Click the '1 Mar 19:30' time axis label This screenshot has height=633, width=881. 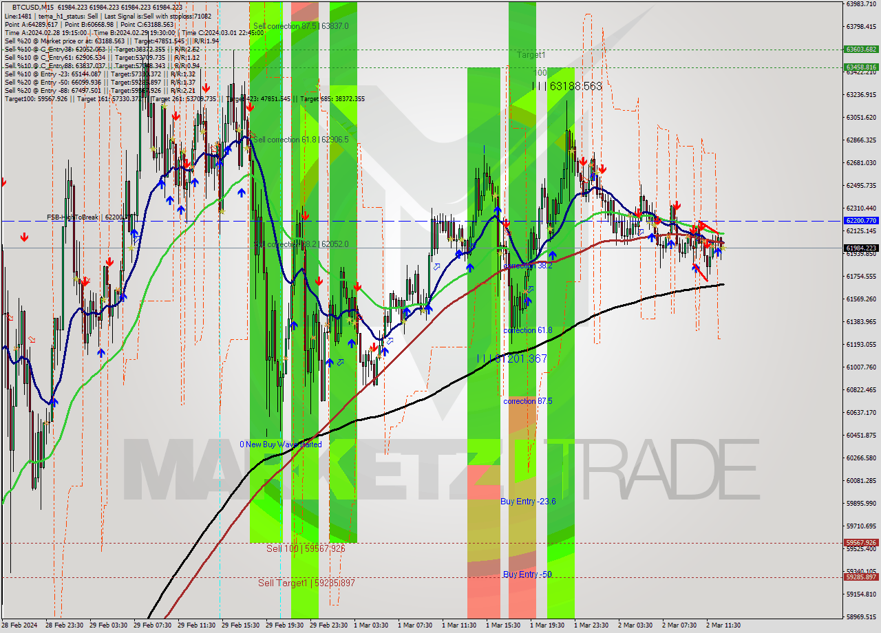[x=549, y=625]
